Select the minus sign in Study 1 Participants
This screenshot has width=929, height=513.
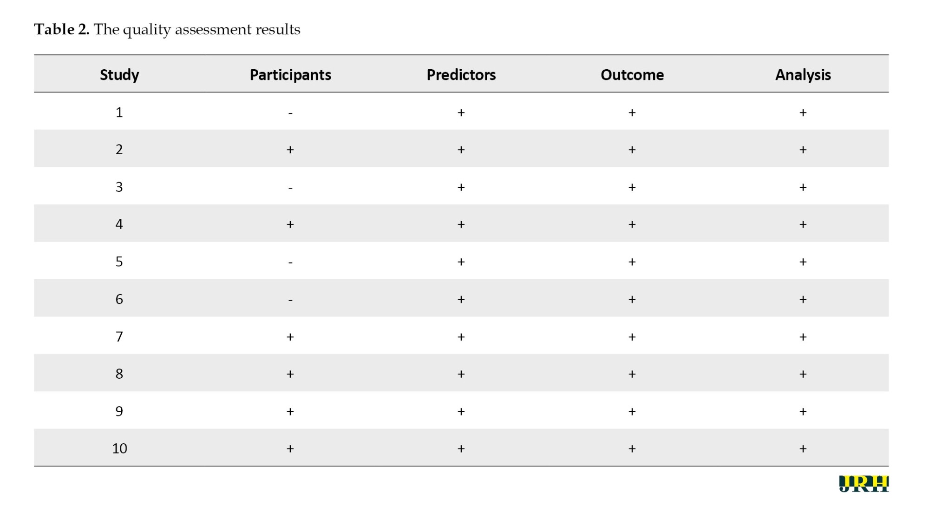pos(290,113)
